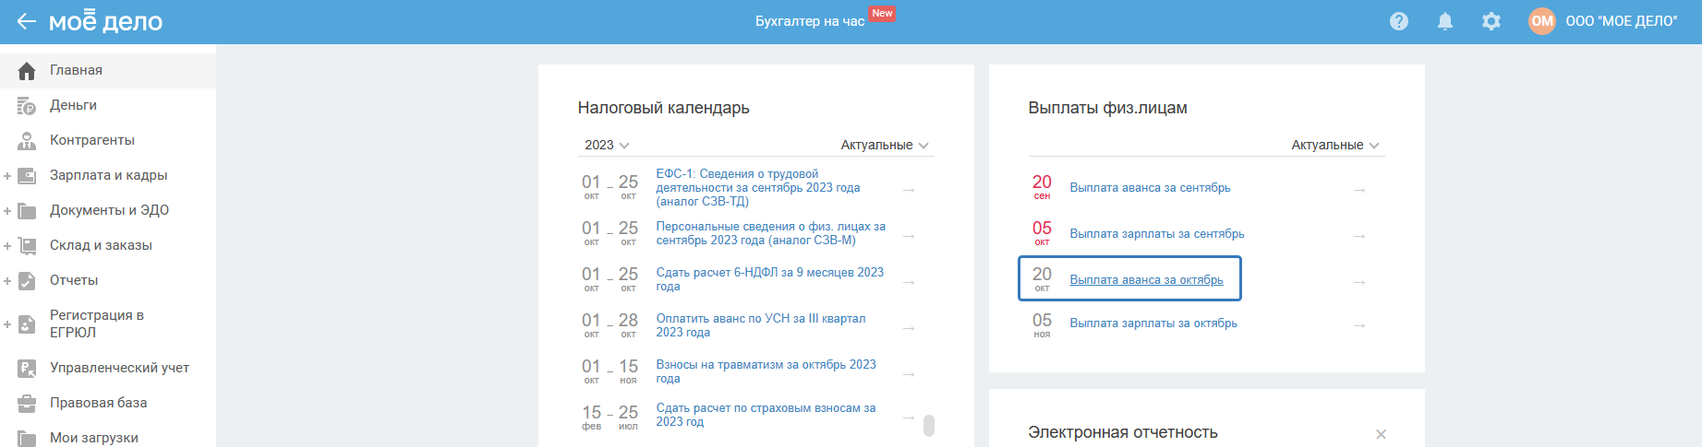Open the help question mark icon
The image size is (1702, 447).
tap(1399, 21)
